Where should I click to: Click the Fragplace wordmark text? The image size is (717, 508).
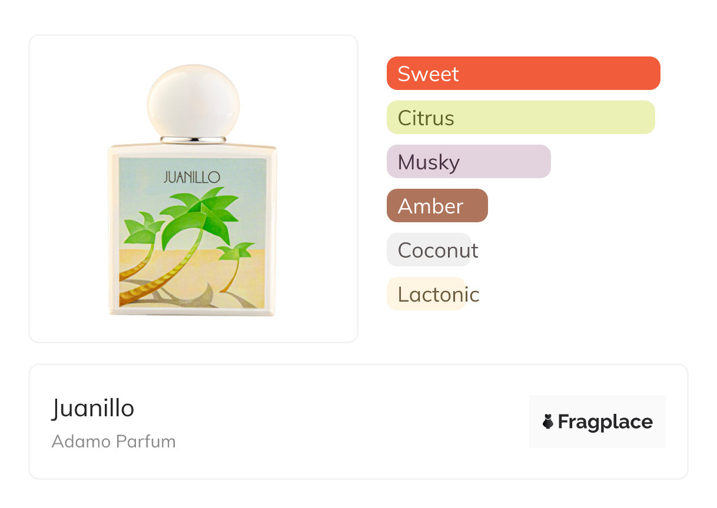coord(605,422)
